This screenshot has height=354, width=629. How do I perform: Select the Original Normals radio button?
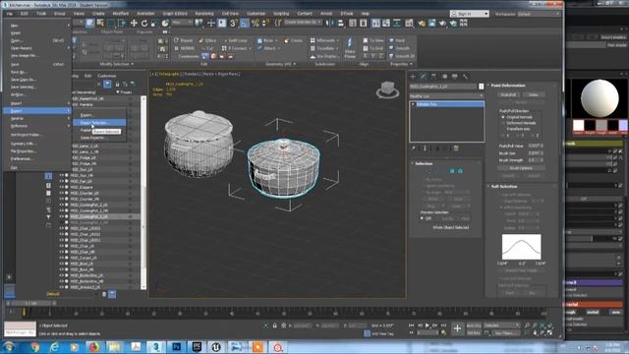point(503,117)
